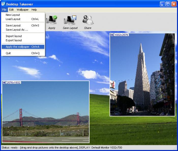Viewport: 178px width, 151px height.
Task: Open the Wallpaper menu
Action: 23,10
